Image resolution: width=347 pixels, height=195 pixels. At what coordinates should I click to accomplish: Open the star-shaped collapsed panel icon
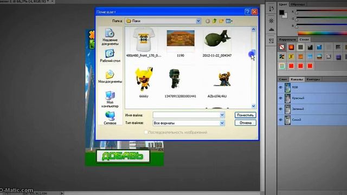click(x=271, y=21)
